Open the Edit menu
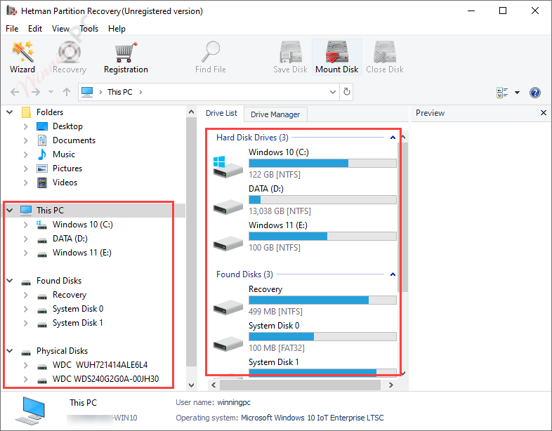The width and height of the screenshot is (552, 431). click(35, 29)
